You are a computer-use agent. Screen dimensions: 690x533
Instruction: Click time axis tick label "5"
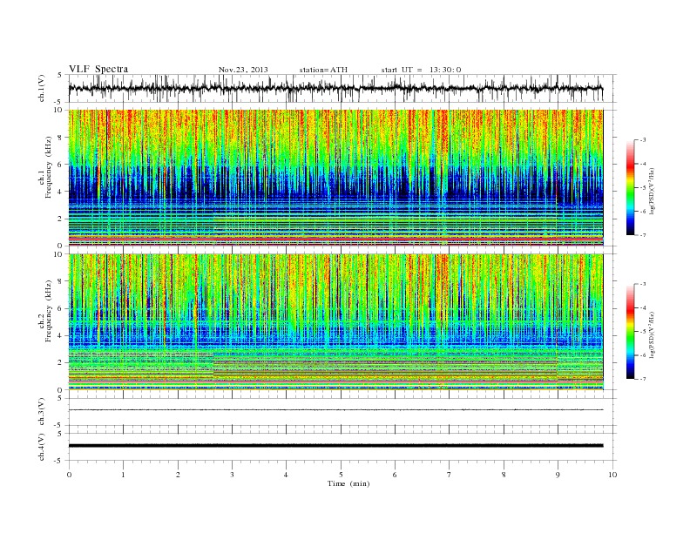[341, 475]
